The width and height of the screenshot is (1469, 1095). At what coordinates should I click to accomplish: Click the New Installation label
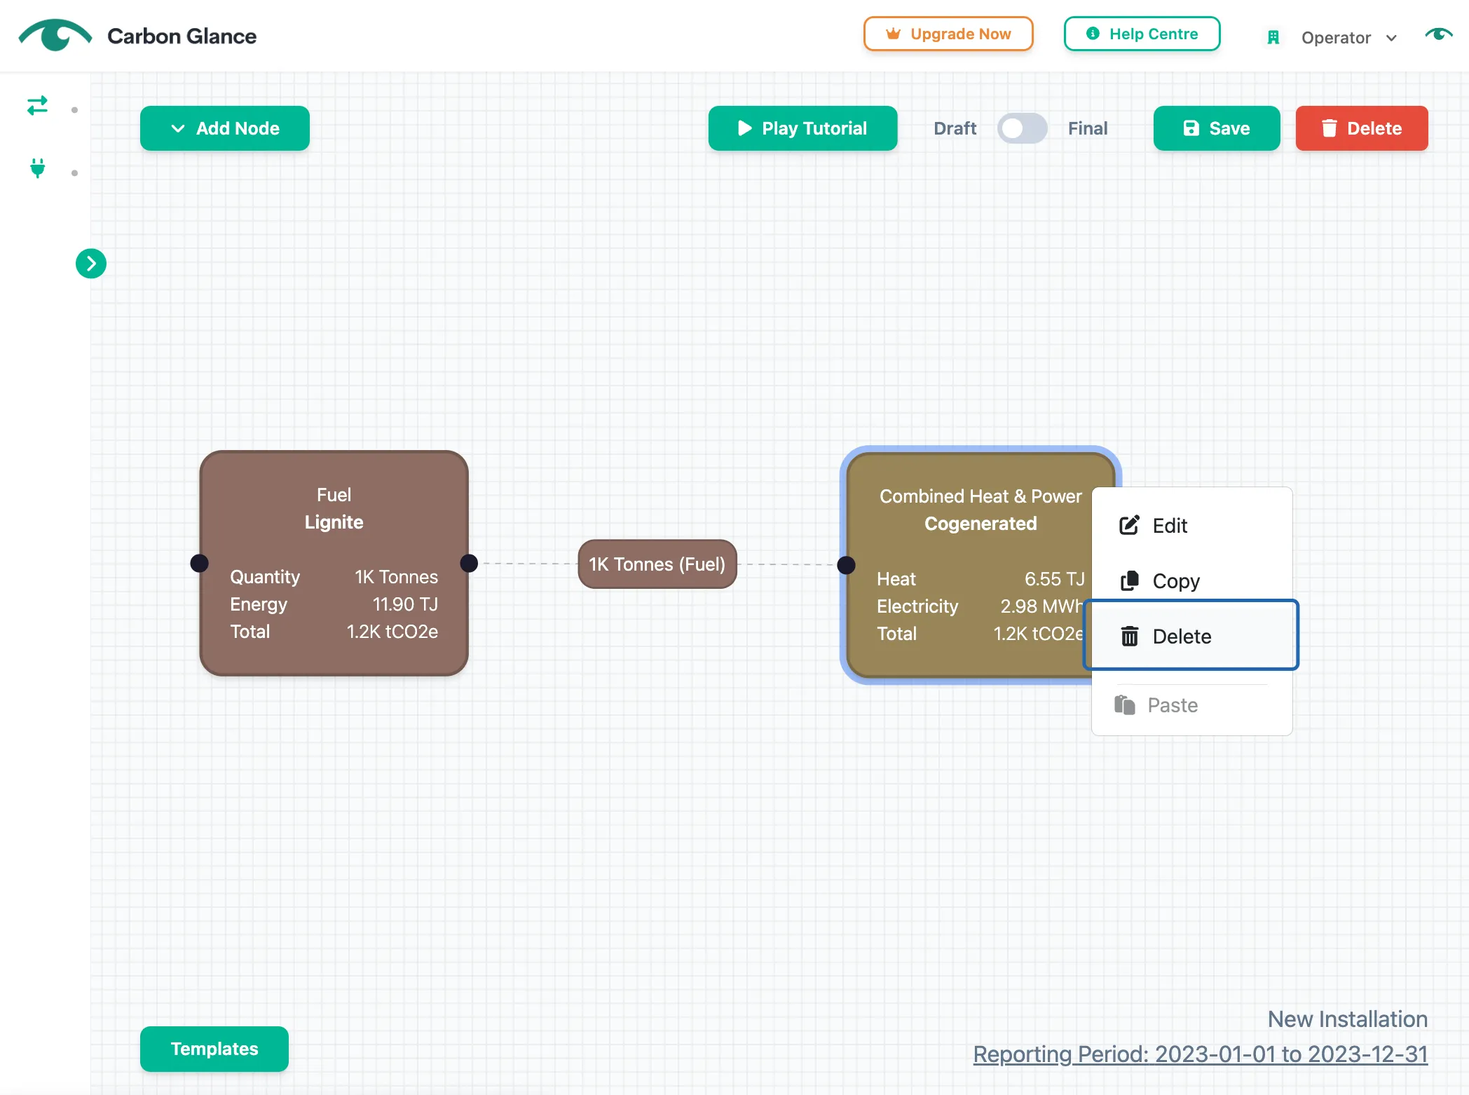click(1348, 1019)
